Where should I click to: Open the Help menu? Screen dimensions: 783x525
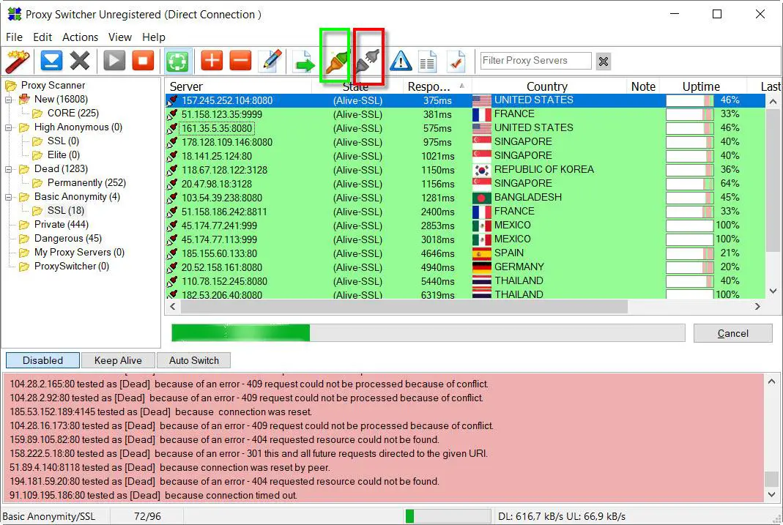click(154, 37)
